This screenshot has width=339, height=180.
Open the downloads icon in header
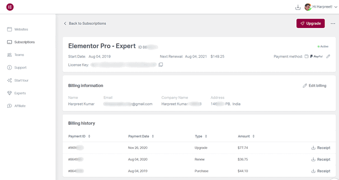click(298, 7)
